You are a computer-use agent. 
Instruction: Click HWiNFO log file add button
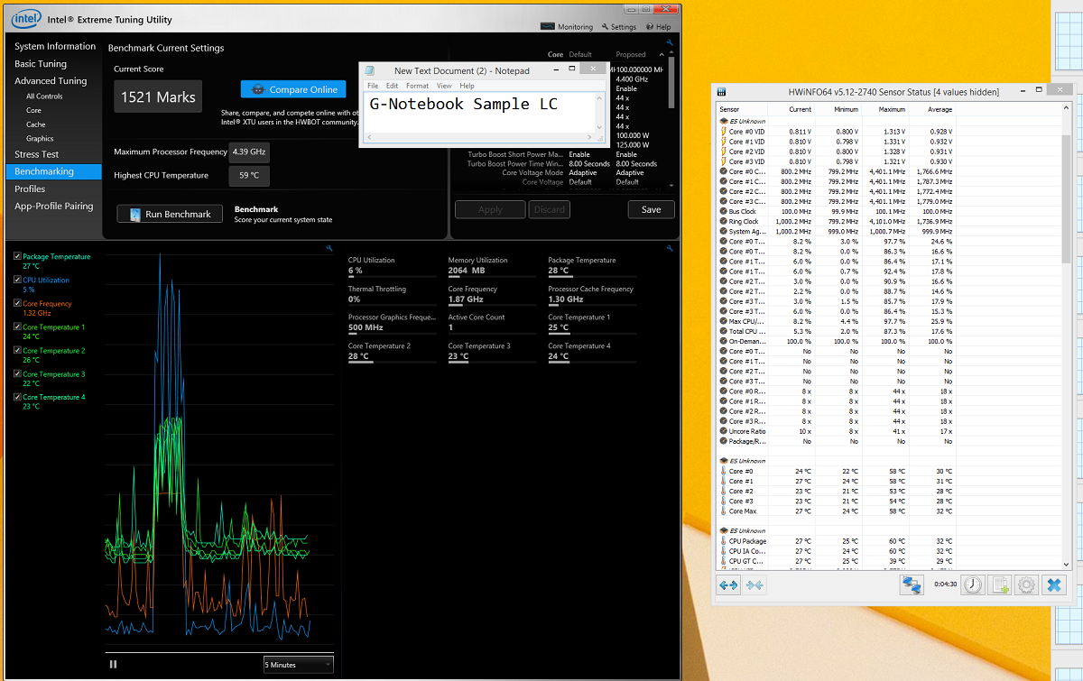(x=999, y=585)
